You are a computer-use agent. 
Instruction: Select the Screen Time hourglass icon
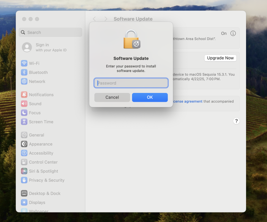pyautogui.click(x=24, y=122)
